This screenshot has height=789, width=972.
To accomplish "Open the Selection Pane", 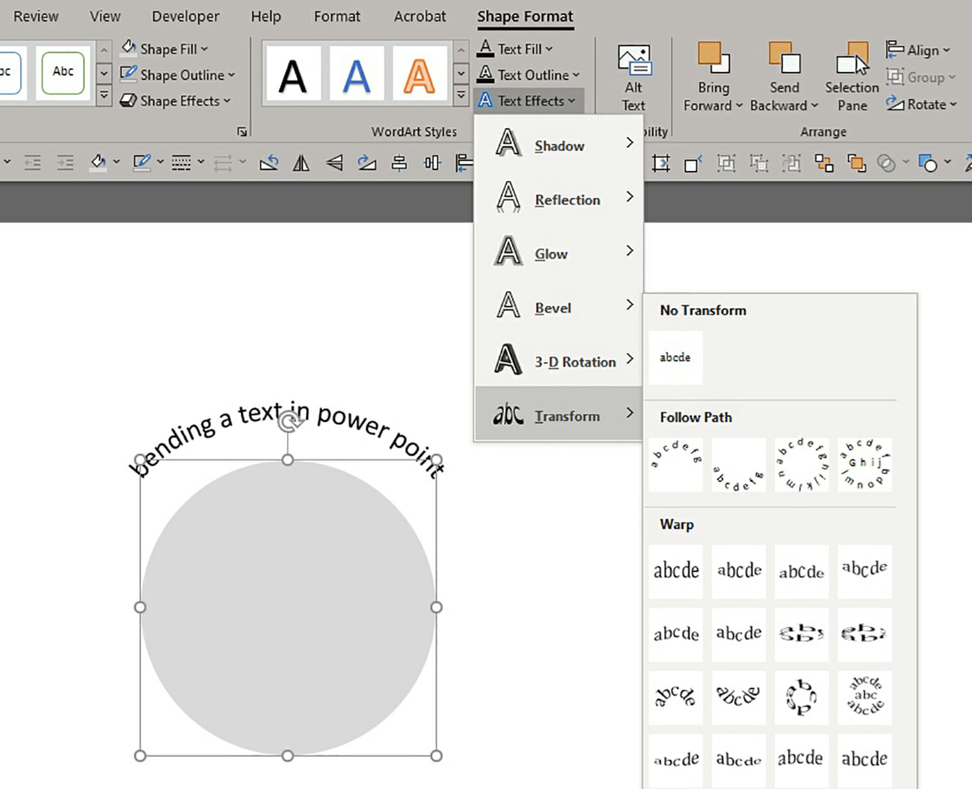I will (x=851, y=74).
